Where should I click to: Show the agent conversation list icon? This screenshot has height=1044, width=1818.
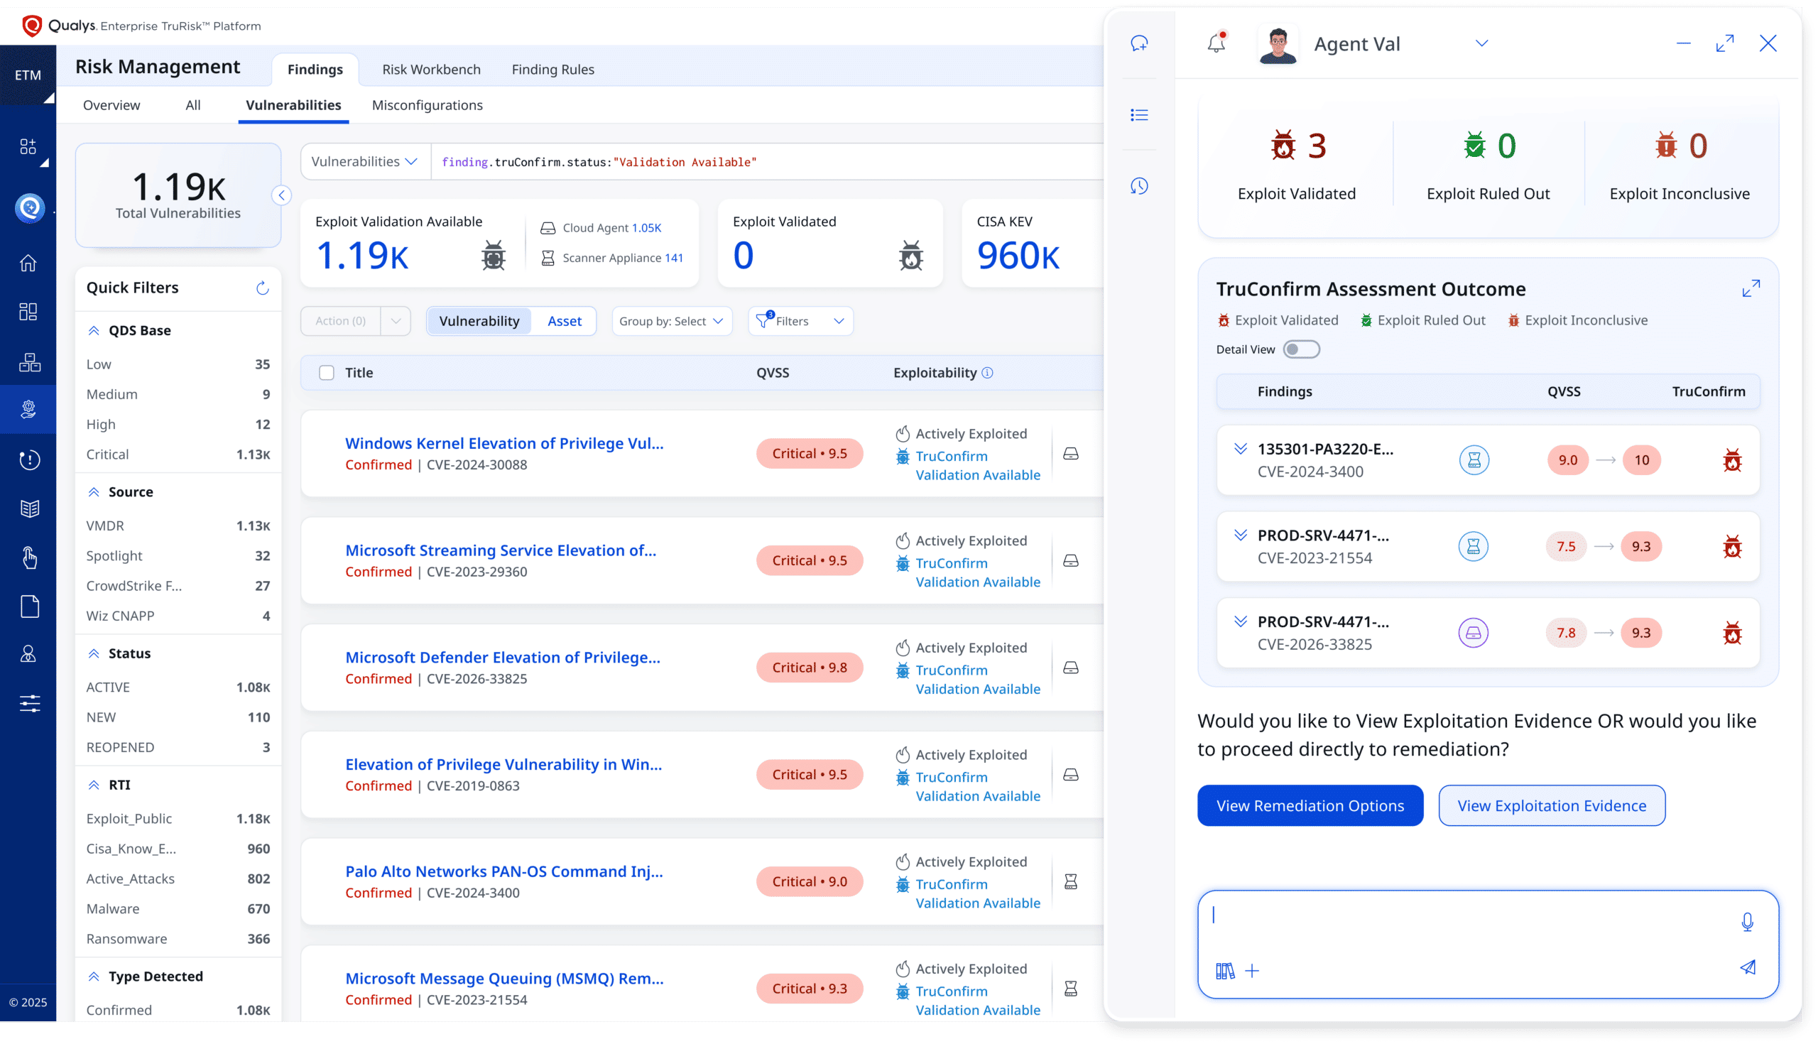pos(1139,115)
